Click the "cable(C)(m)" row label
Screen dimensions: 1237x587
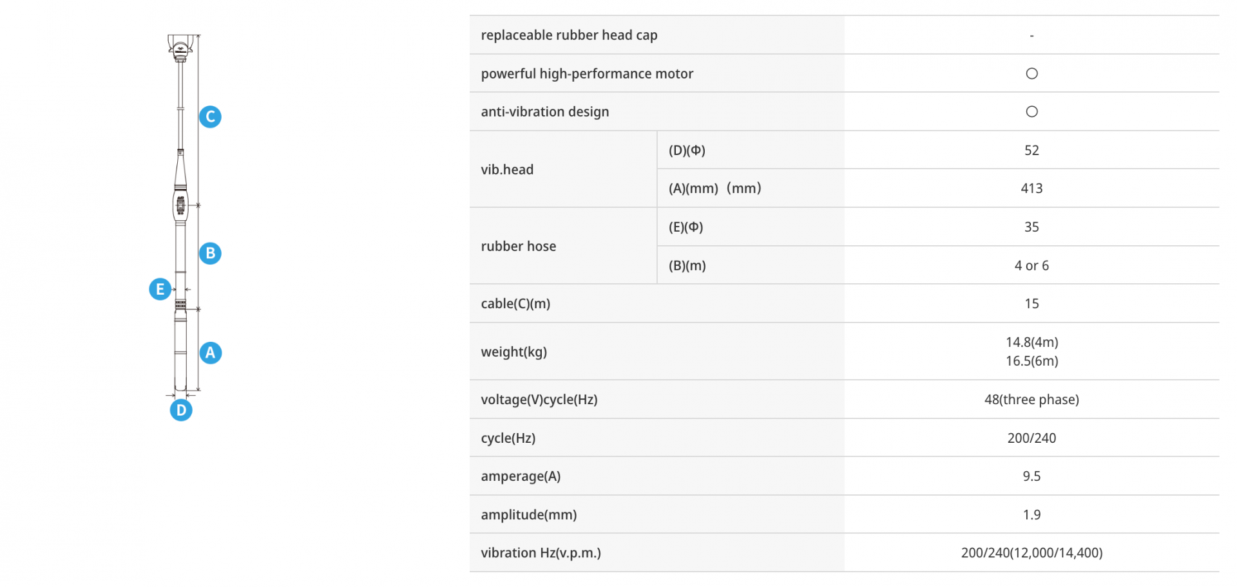515,304
